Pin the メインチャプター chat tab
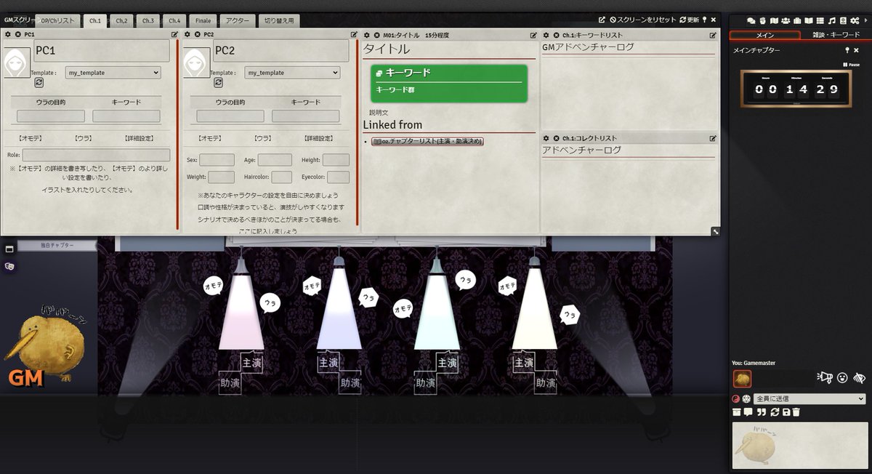 (x=847, y=50)
